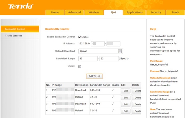Switch to the Security tab
Screen dimensions: 185x118
tap(156, 12)
